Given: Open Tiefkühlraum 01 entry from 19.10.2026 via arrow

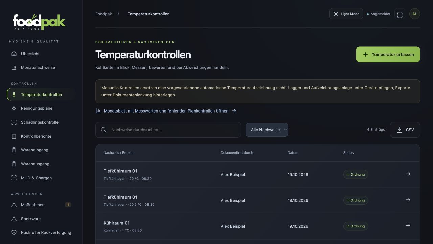Looking at the screenshot, I should (408, 174).
